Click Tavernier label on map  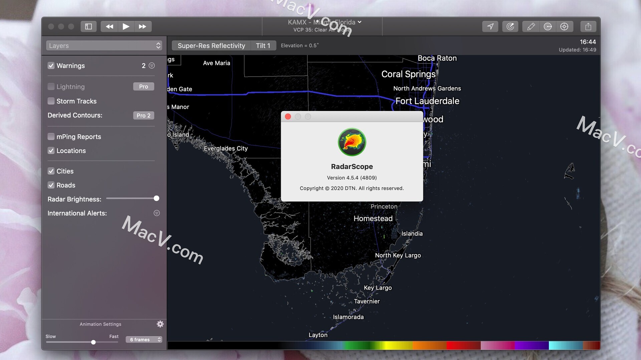point(367,301)
